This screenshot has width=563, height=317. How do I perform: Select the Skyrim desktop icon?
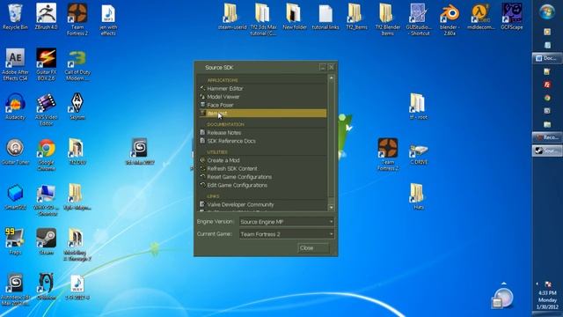point(77,107)
